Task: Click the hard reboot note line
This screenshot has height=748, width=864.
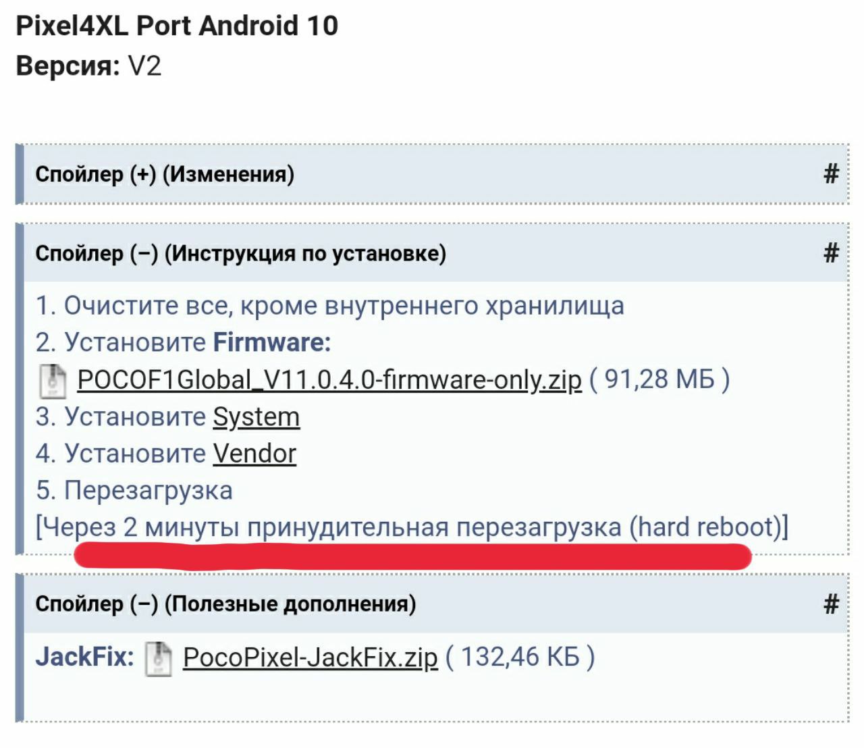Action: [412, 527]
